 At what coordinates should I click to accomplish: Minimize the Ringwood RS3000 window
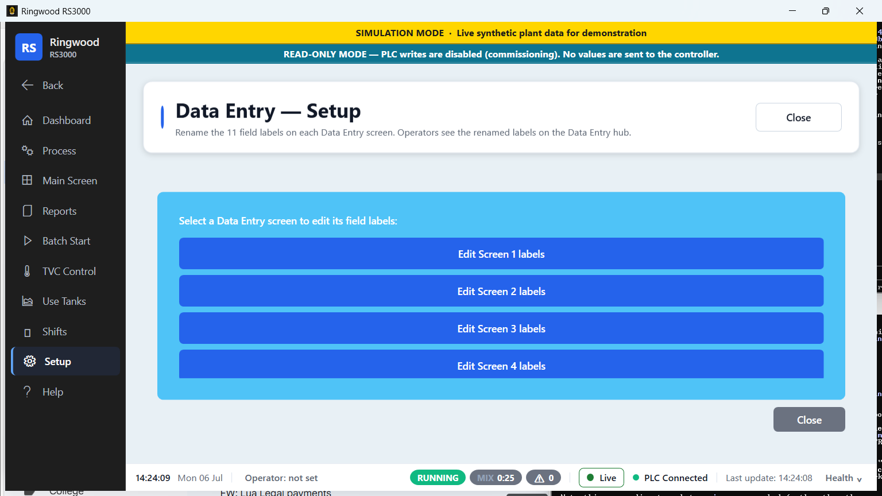point(792,11)
